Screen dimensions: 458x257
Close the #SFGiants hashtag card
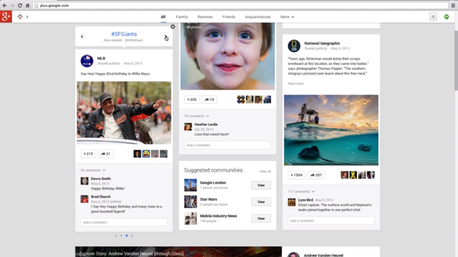[x=172, y=27]
